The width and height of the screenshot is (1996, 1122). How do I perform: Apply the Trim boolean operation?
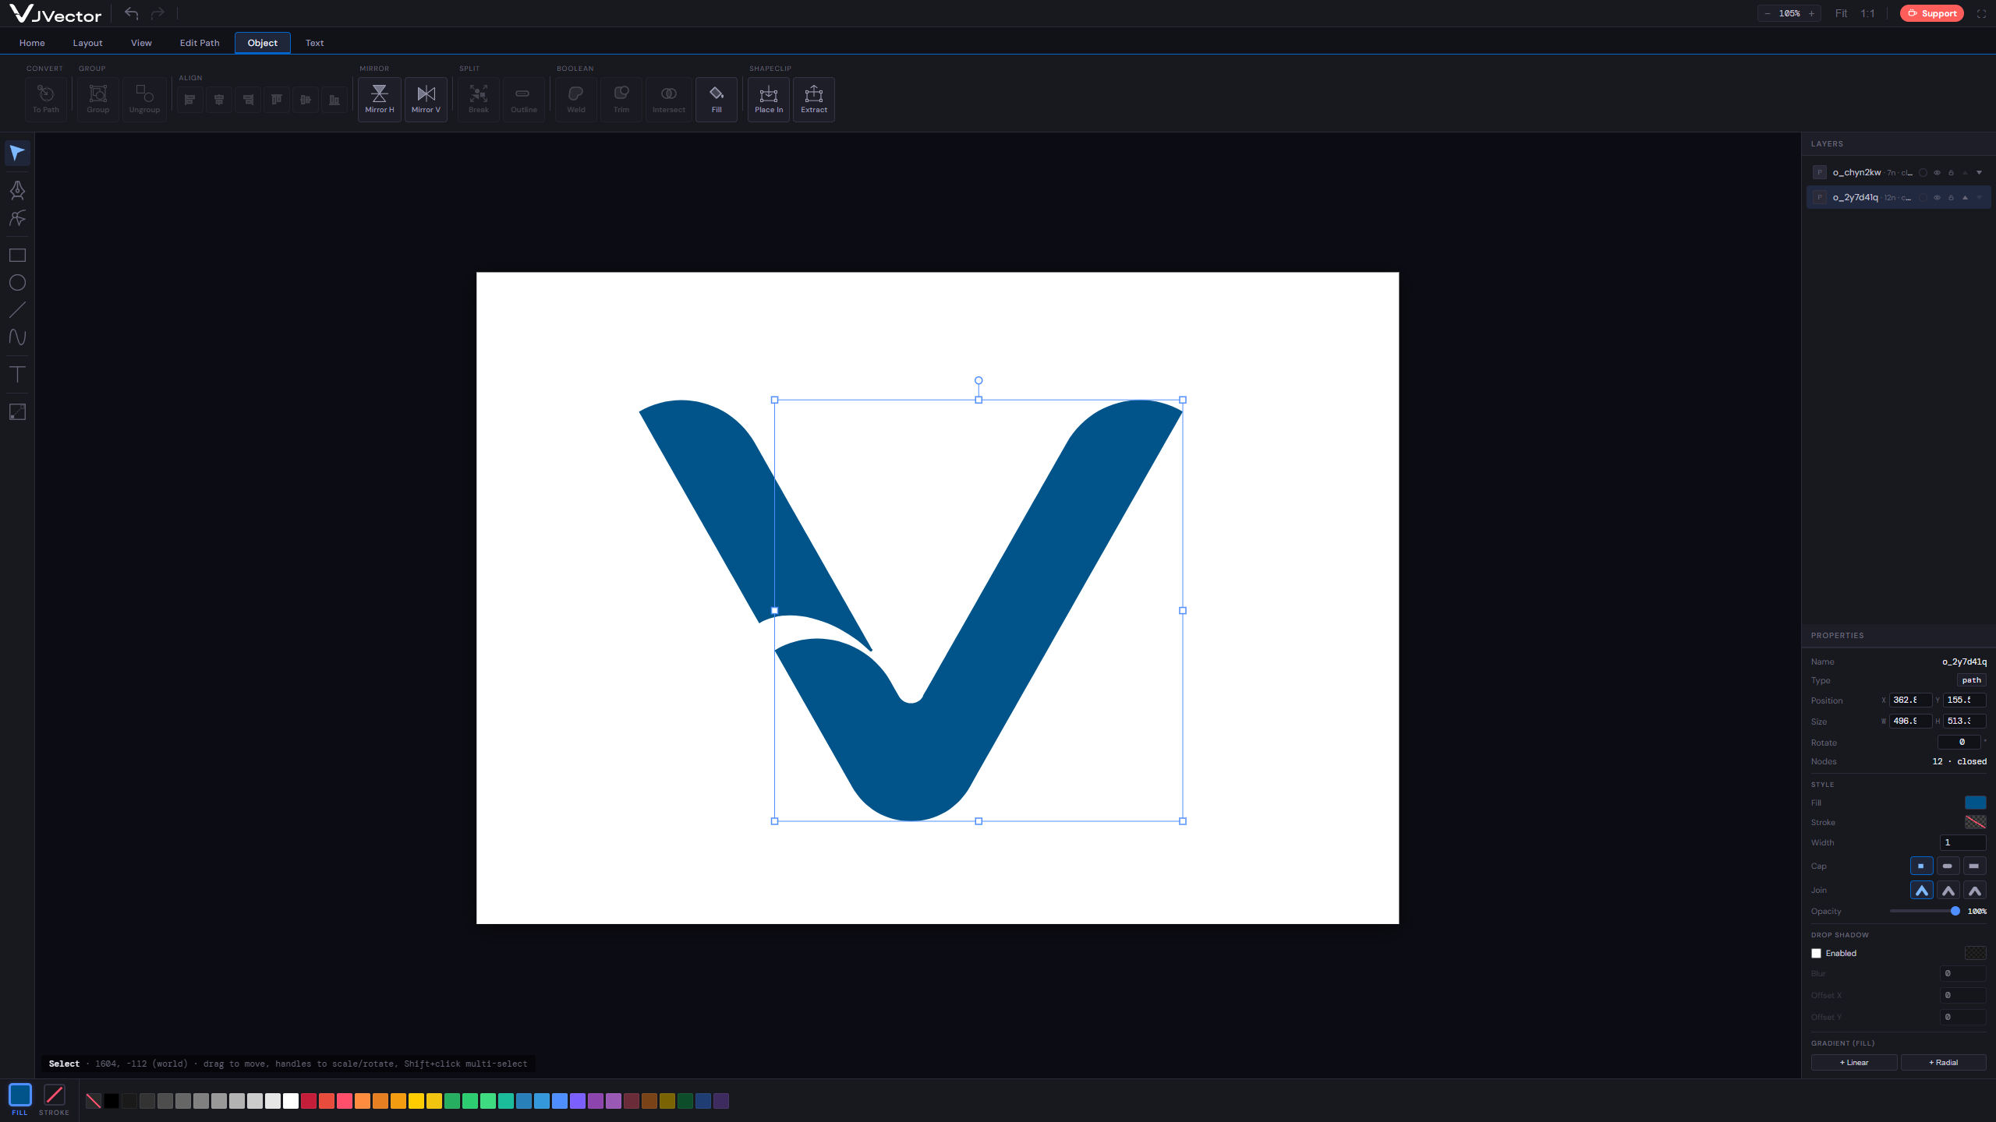[x=621, y=99]
